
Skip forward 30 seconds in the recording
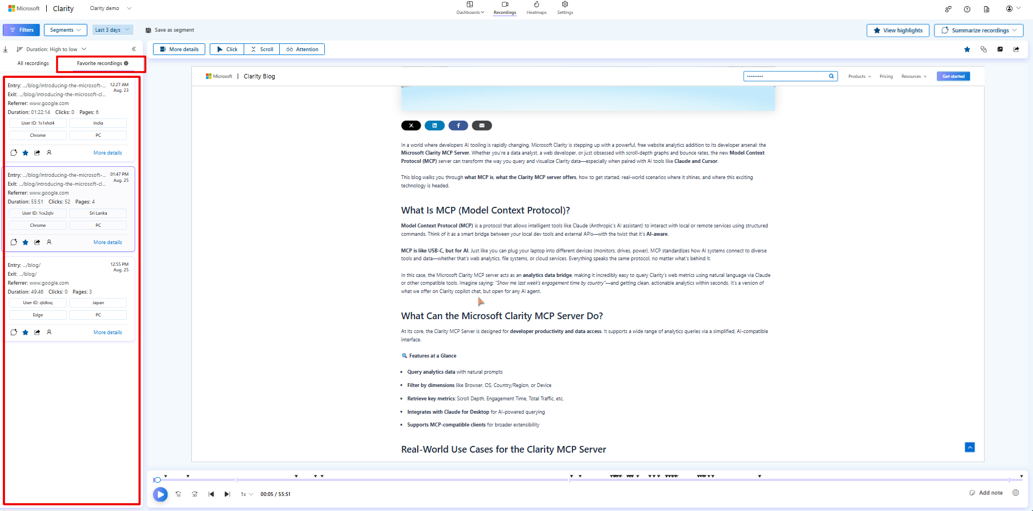pyautogui.click(x=195, y=494)
